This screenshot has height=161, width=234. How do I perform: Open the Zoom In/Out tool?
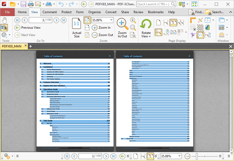coord(122,28)
